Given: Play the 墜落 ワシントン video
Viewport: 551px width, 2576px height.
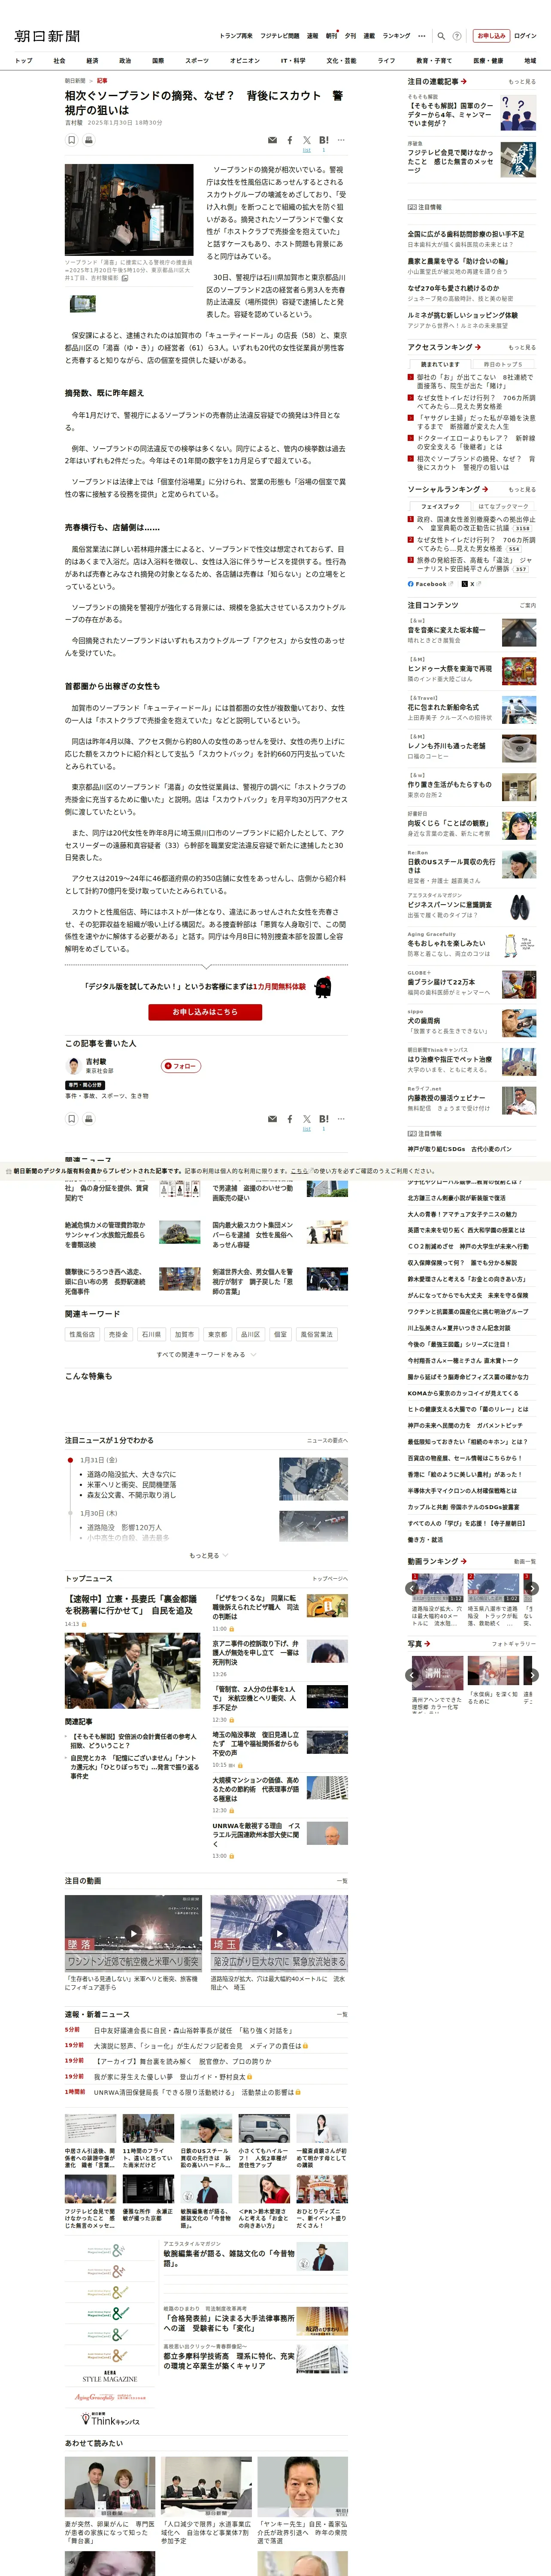Looking at the screenshot, I should 133,1934.
